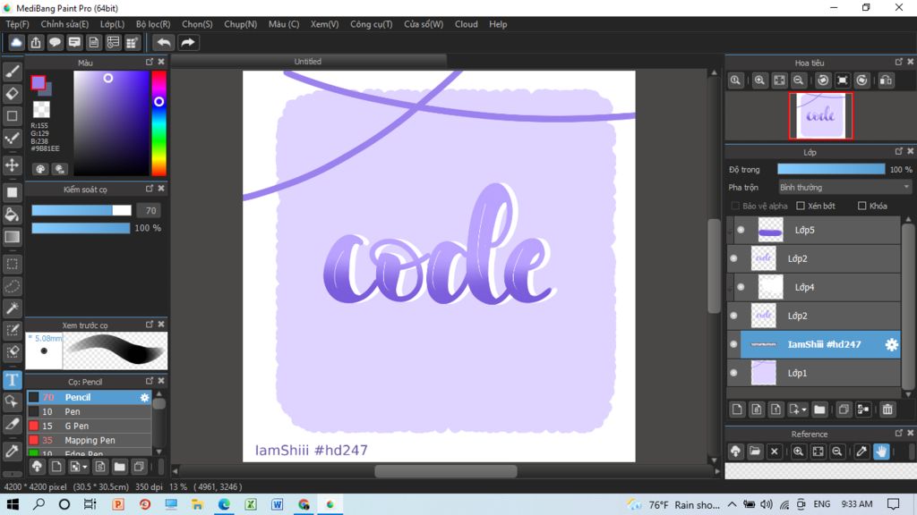Zoom out using Navigator panel magnifier minus

click(798, 80)
